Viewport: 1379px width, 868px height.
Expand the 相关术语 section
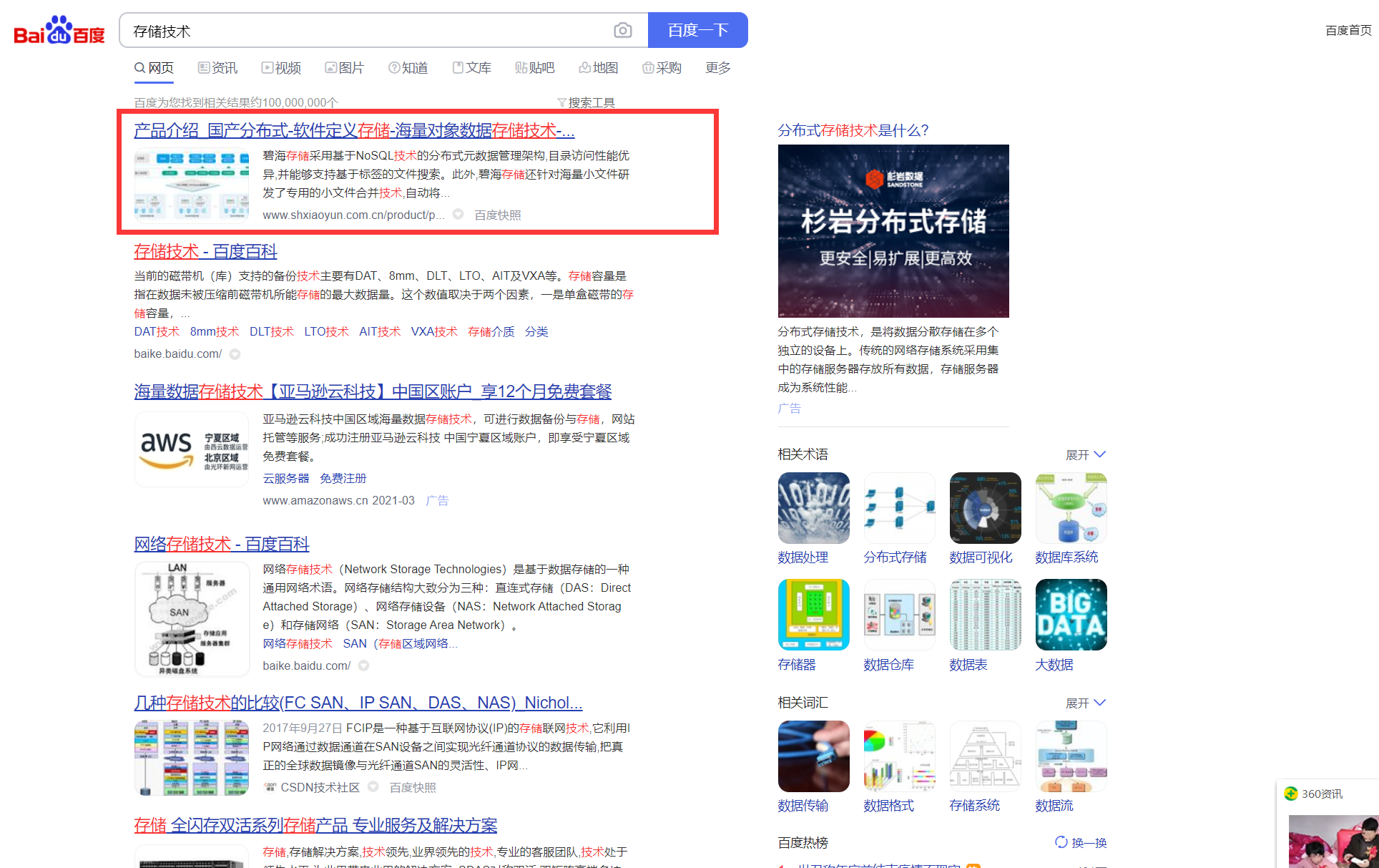[x=1085, y=454]
